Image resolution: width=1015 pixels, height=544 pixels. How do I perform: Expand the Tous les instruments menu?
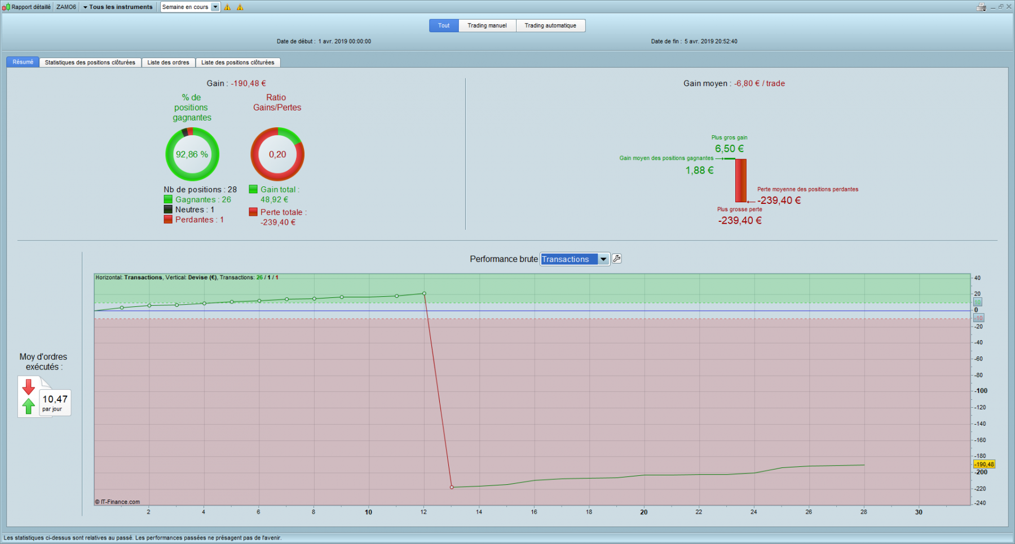[117, 7]
